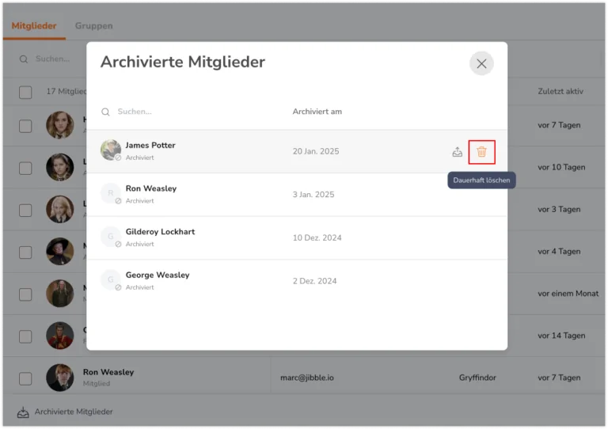Viewport: 608px width, 429px height.
Task: Click George Weasley's avatar placeholder
Action: 111,279
